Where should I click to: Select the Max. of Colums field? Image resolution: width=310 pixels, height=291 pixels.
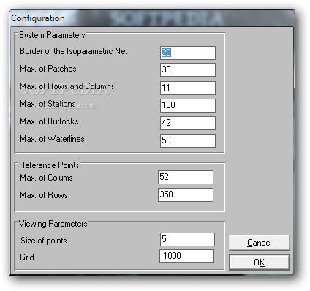186,177
